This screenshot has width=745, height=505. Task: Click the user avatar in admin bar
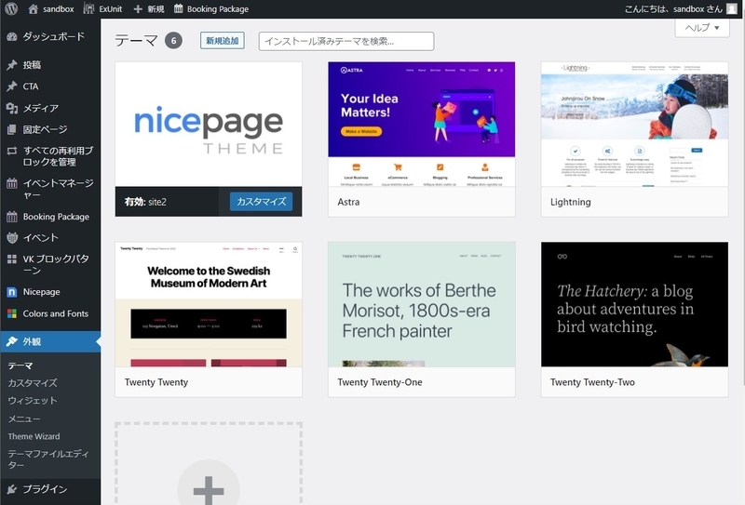pyautogui.click(x=732, y=9)
